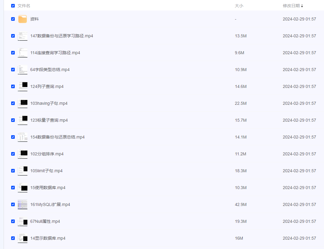Image resolution: width=324 pixels, height=249 pixels.
Task: Sort files by the 大小 column header
Action: (x=239, y=6)
